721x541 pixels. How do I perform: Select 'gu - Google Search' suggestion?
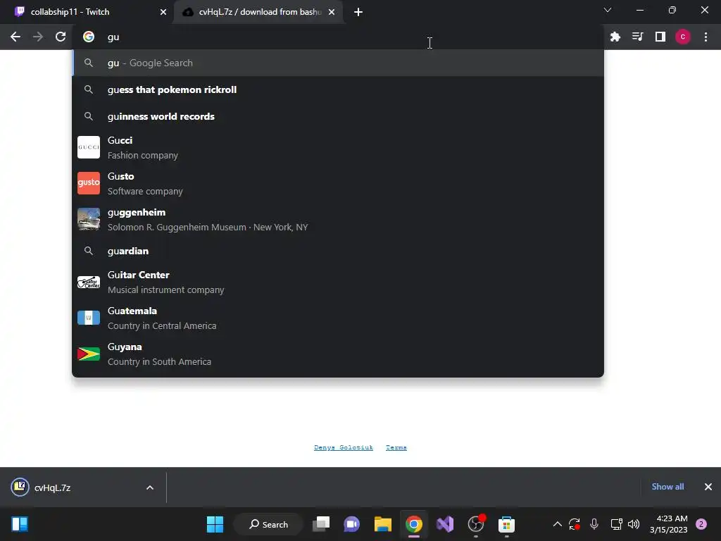coord(338,63)
